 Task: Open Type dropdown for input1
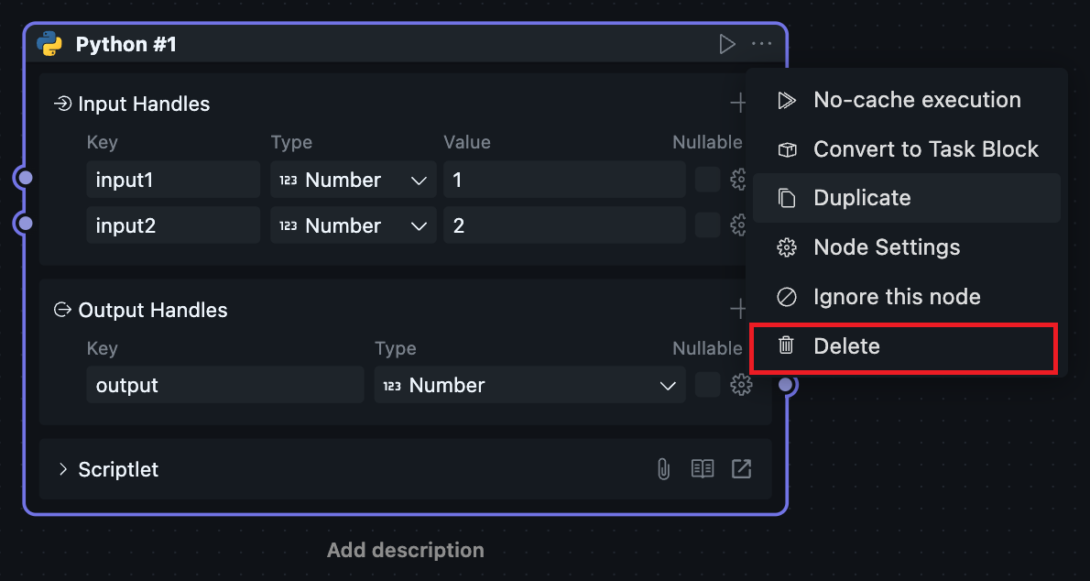[353, 180]
